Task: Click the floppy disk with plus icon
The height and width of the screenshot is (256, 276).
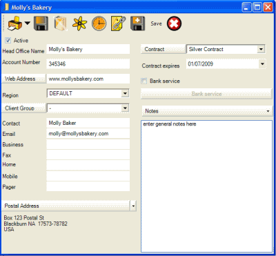Action: 137,23
